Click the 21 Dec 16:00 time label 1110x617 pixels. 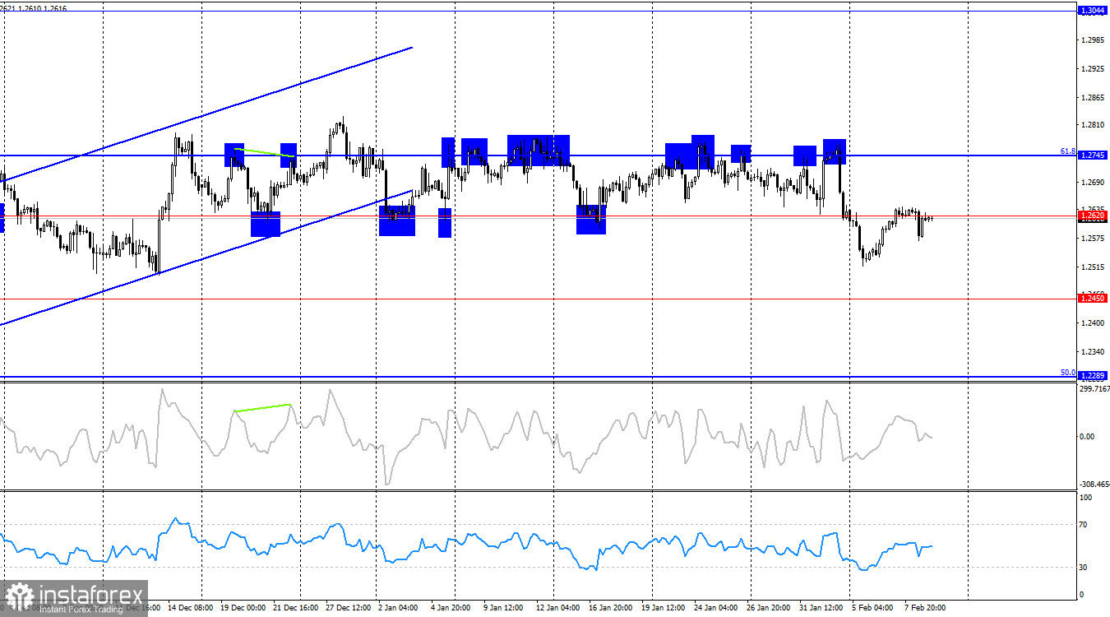[298, 607]
